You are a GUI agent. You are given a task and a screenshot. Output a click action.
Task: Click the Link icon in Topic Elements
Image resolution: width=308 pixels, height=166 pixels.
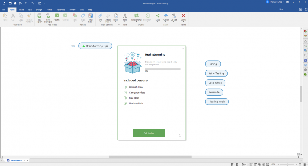pos(100,16)
